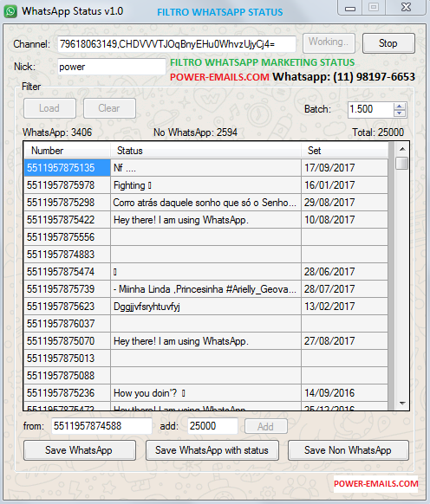
Task: Select number 5511957875298
Action: (x=68, y=202)
